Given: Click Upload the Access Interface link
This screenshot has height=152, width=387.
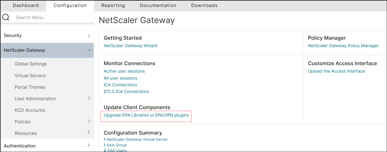Looking at the screenshot, I should (x=337, y=71).
